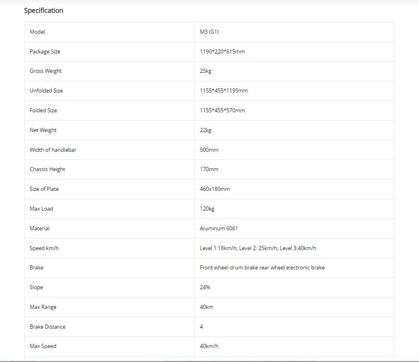The height and width of the screenshot is (362, 419).
Task: Select the 1190*220*615mm package size value
Action: click(222, 51)
